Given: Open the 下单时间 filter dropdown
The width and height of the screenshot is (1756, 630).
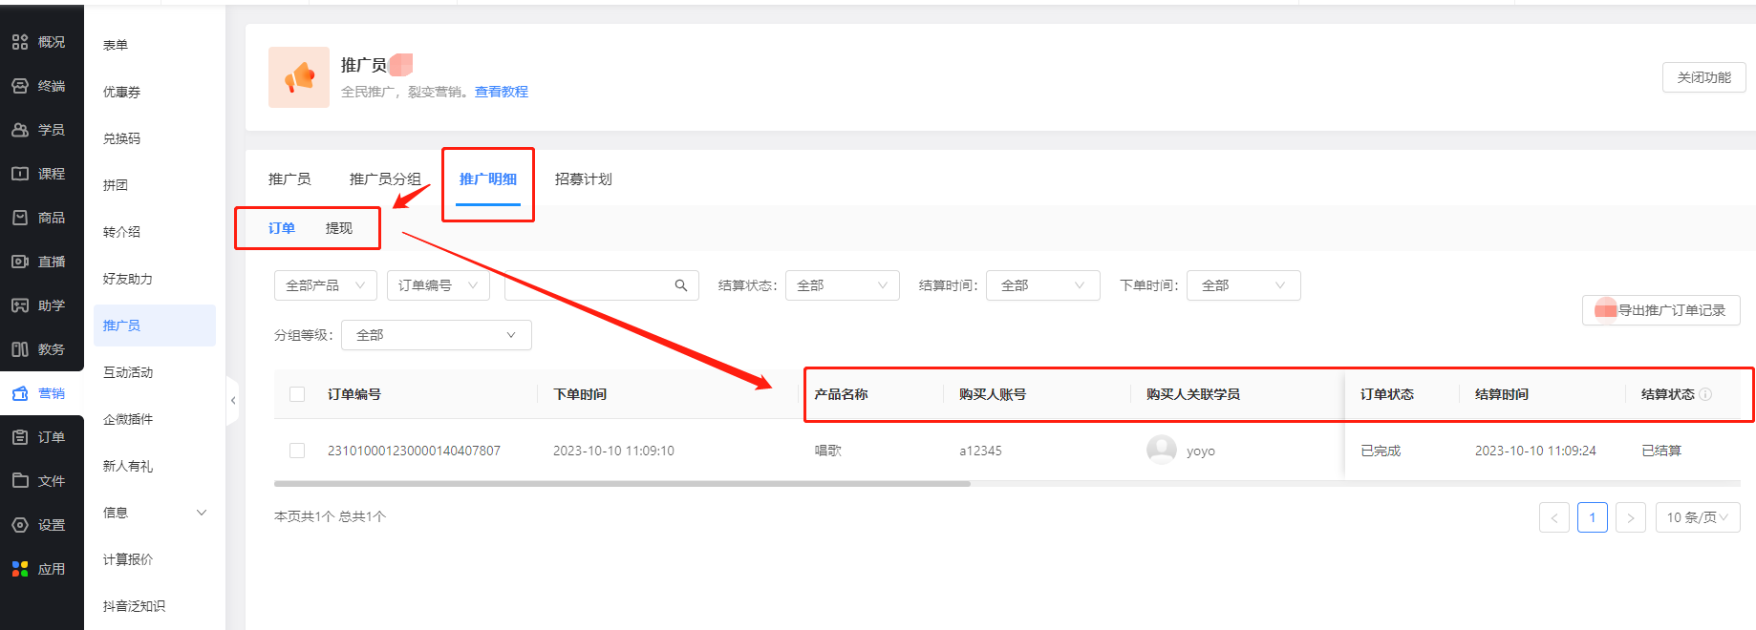Looking at the screenshot, I should click(x=1244, y=285).
